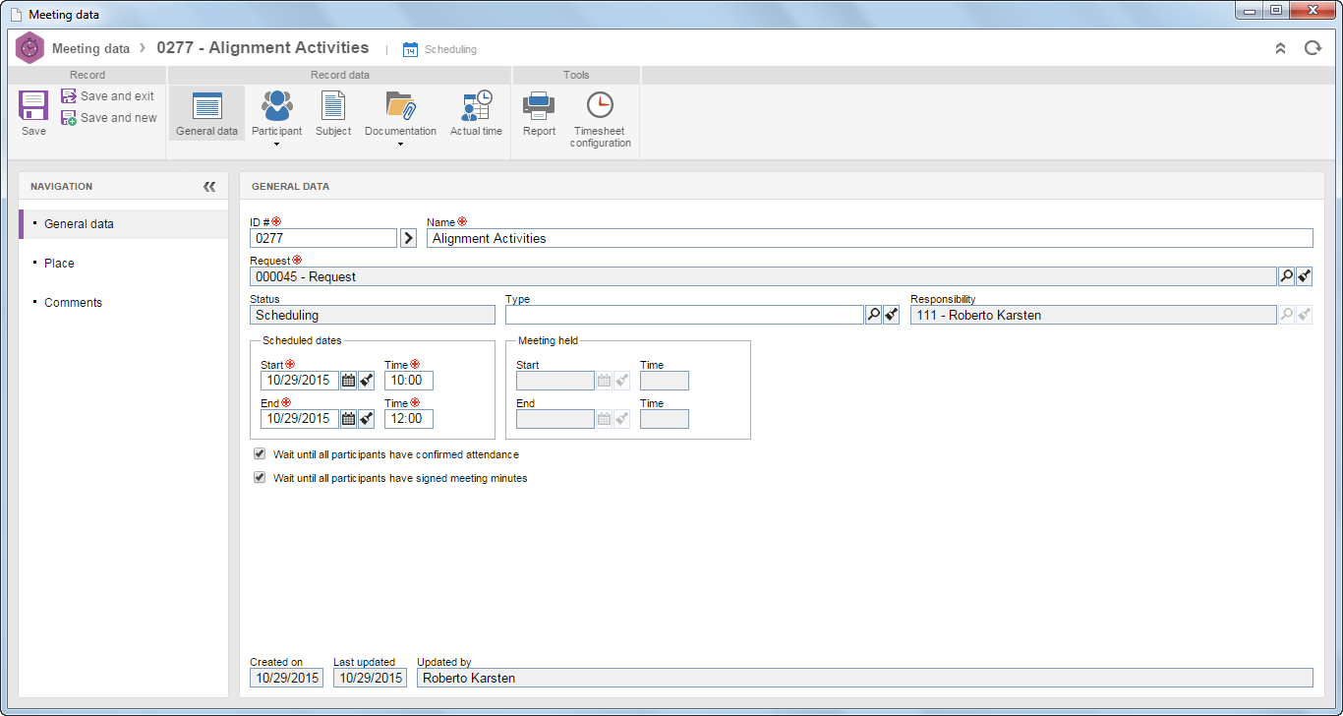Click the Name field

[x=870, y=238]
